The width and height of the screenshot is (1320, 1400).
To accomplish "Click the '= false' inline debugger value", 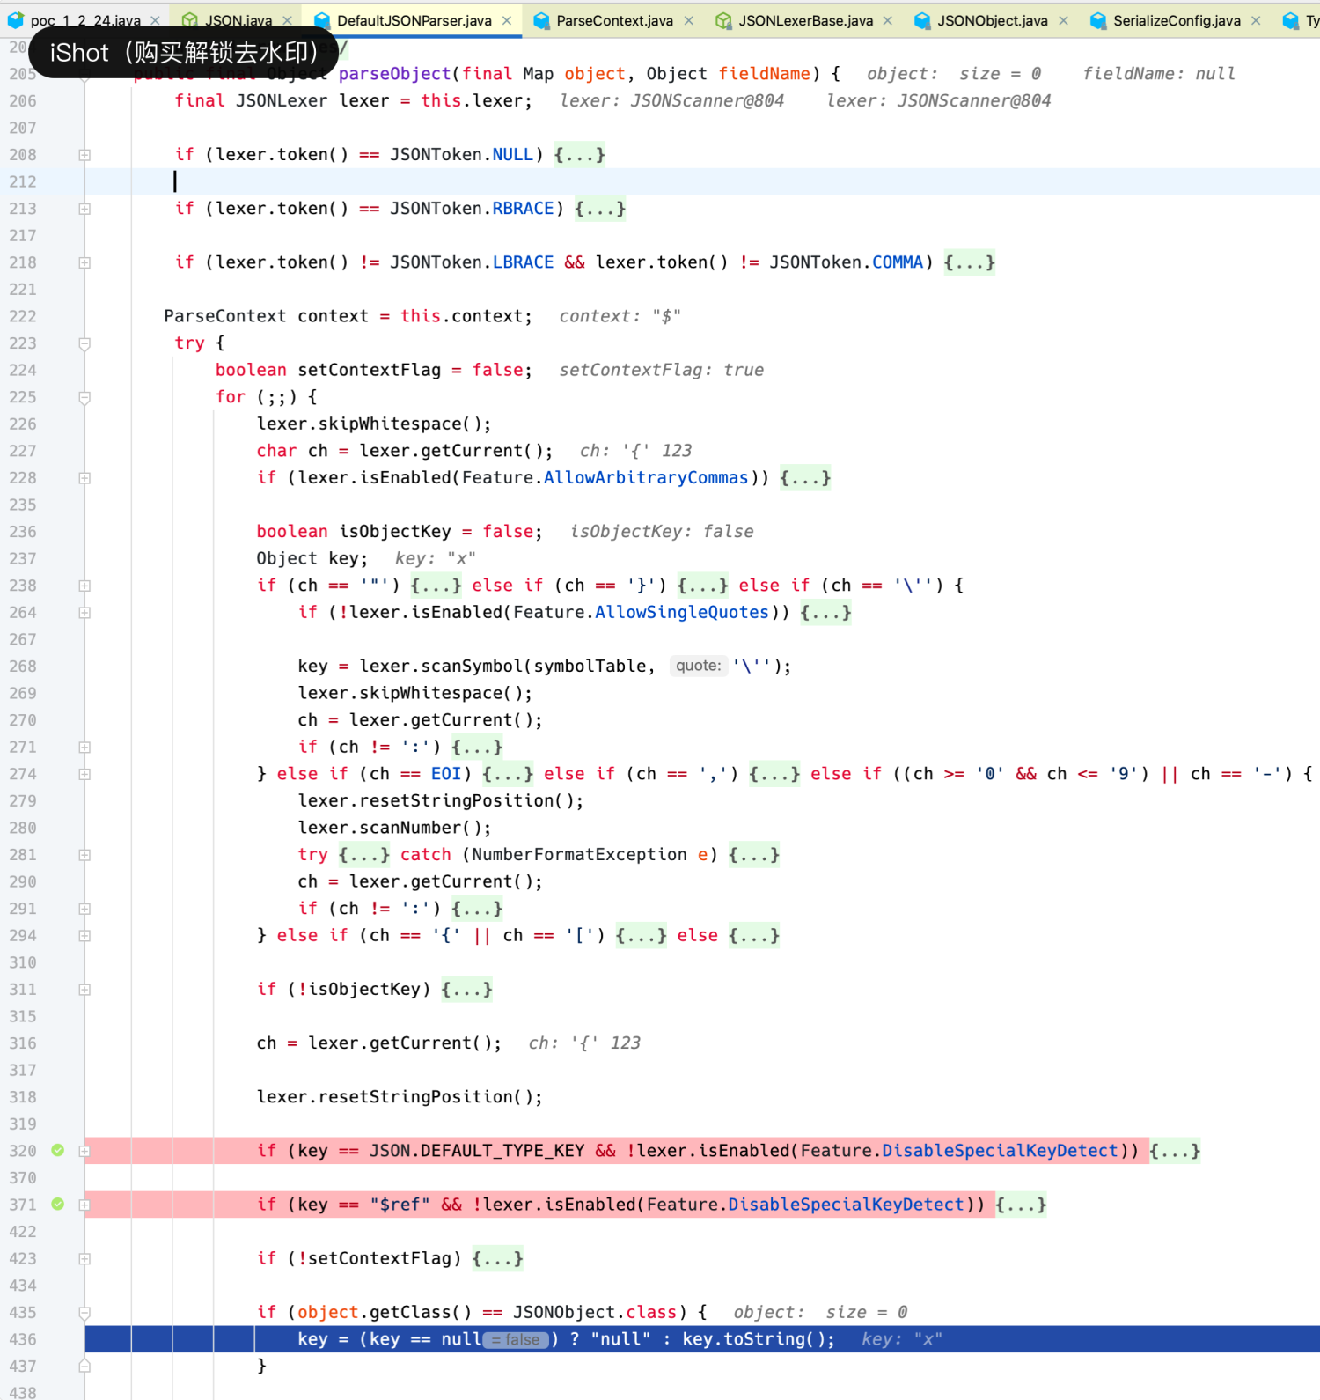I will [x=516, y=1339].
